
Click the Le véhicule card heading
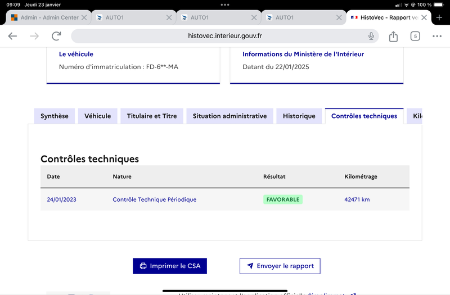[76, 54]
